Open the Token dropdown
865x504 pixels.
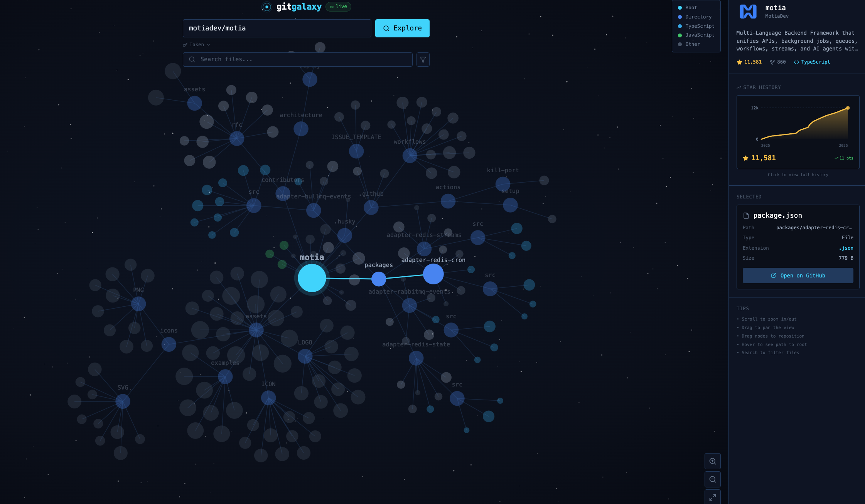tap(196, 44)
